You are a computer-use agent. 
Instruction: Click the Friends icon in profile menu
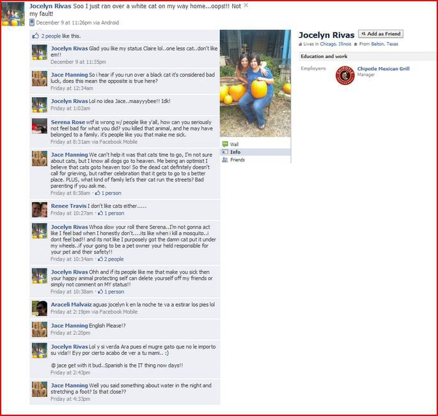225,160
